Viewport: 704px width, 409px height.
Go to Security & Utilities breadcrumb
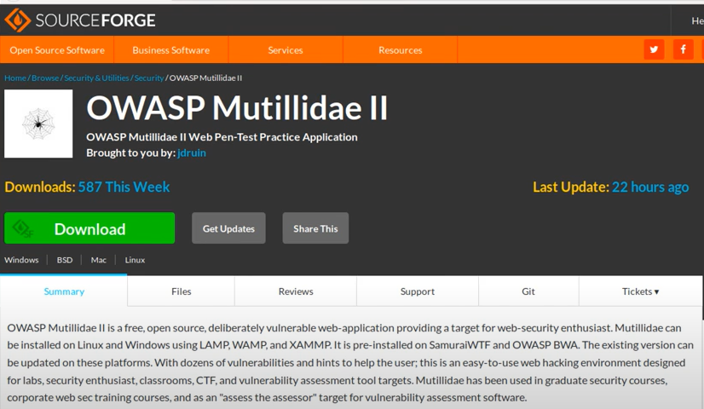pos(96,78)
